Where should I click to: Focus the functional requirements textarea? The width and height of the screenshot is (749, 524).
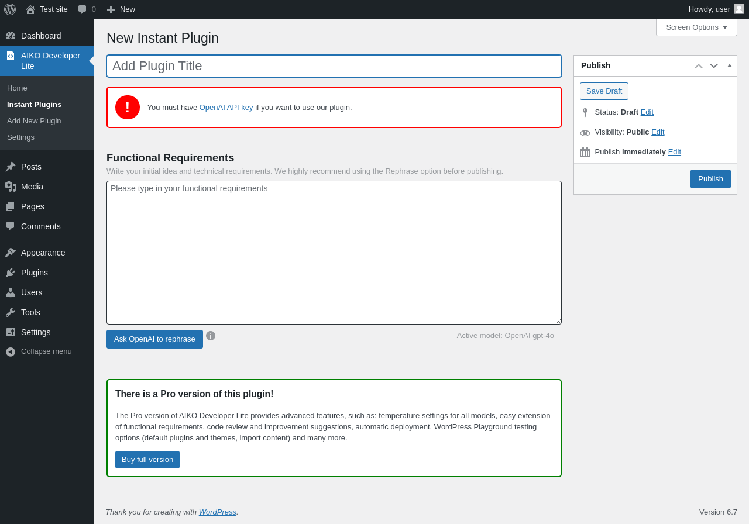(x=334, y=253)
